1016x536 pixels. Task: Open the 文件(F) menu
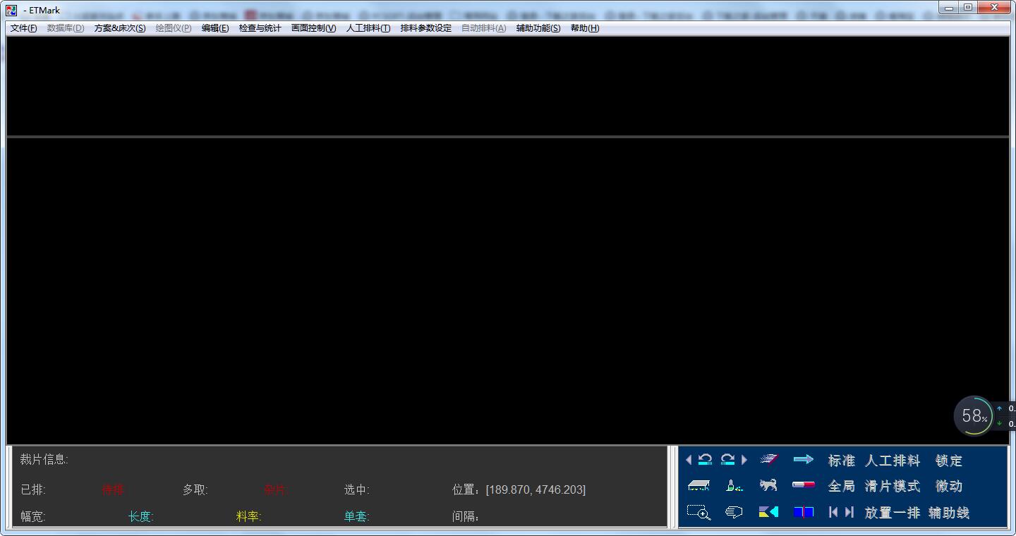pos(23,28)
